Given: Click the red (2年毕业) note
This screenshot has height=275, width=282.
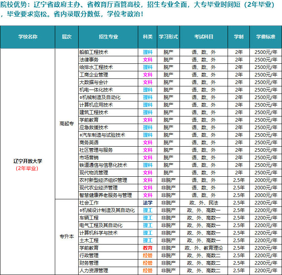Looking at the screenshot, I should [27, 168].
